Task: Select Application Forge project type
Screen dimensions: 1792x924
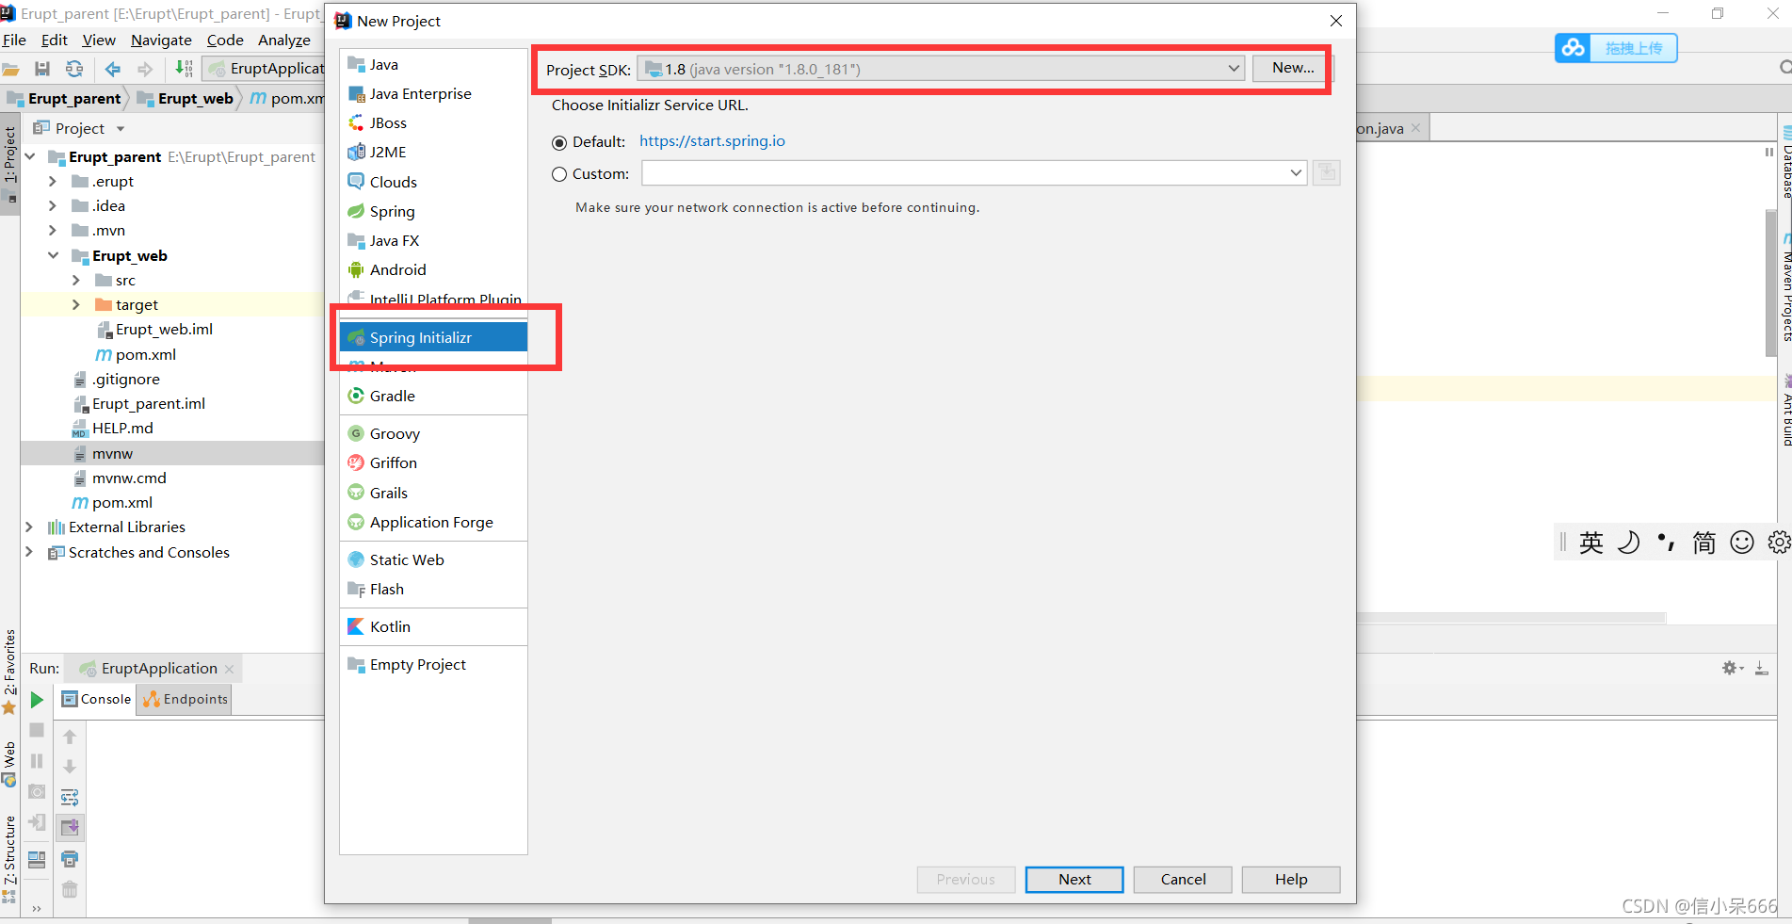Action: coord(432,522)
